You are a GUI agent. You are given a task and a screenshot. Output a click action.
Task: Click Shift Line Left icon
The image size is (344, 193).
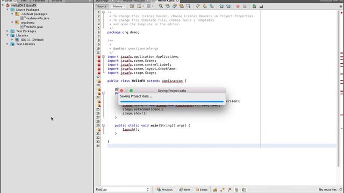pos(221,6)
